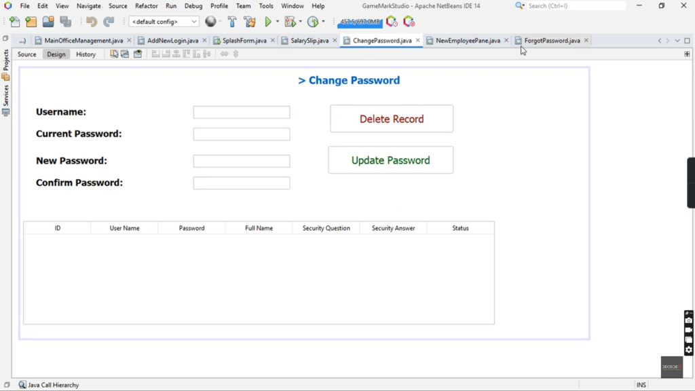Open the File menu
The height and width of the screenshot is (391, 695).
point(25,5)
